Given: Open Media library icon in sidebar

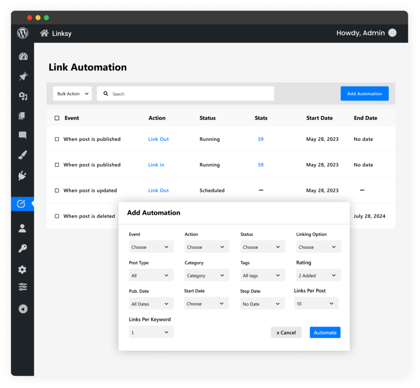Looking at the screenshot, I should click(23, 96).
